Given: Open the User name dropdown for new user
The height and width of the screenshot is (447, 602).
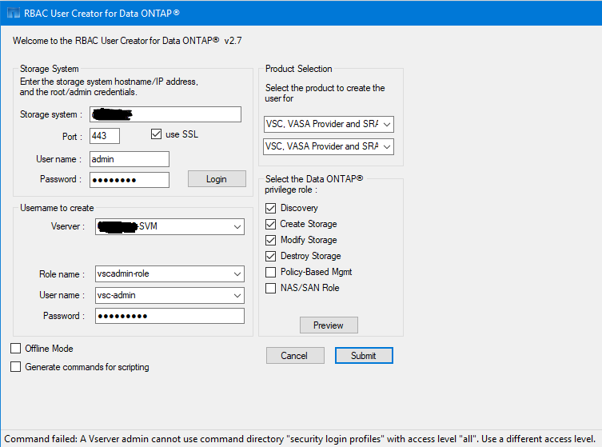Looking at the screenshot, I should click(237, 296).
